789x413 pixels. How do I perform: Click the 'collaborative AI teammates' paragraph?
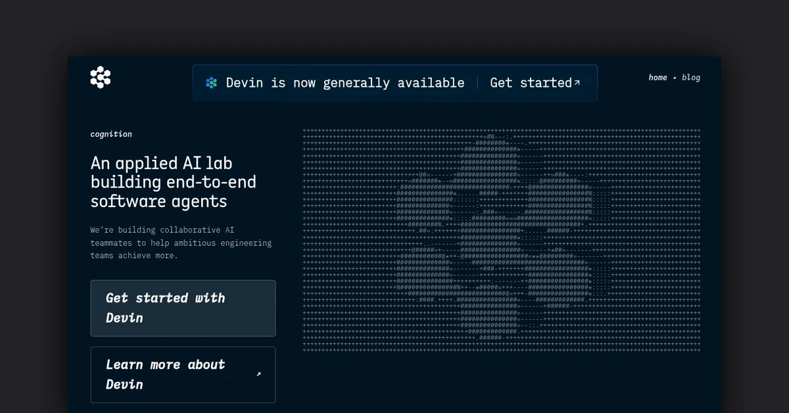click(181, 243)
